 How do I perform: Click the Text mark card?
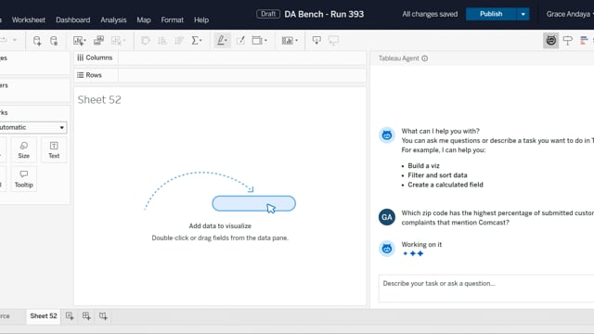pos(54,150)
